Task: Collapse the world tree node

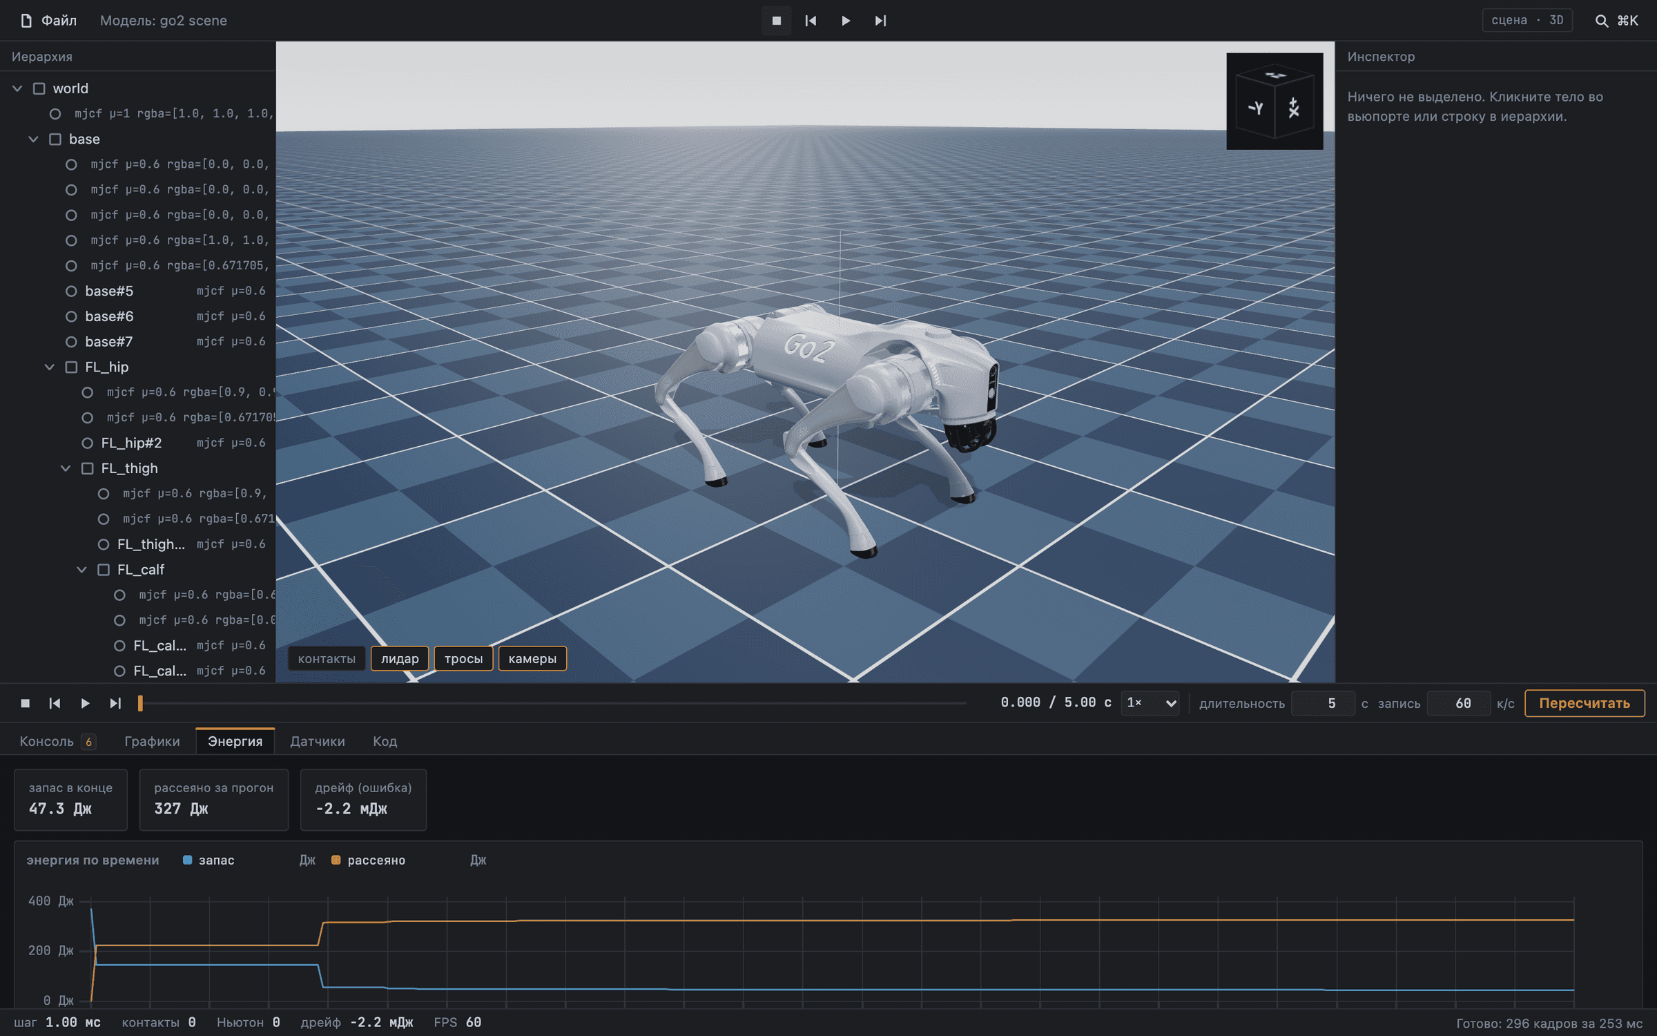Action: click(x=18, y=88)
